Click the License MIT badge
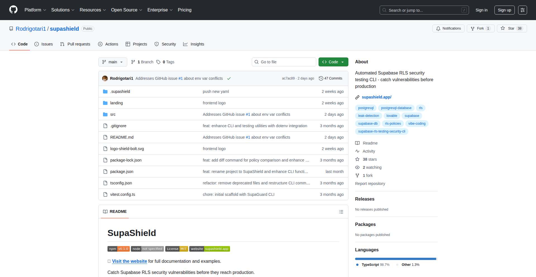The image size is (536, 277). click(177, 249)
